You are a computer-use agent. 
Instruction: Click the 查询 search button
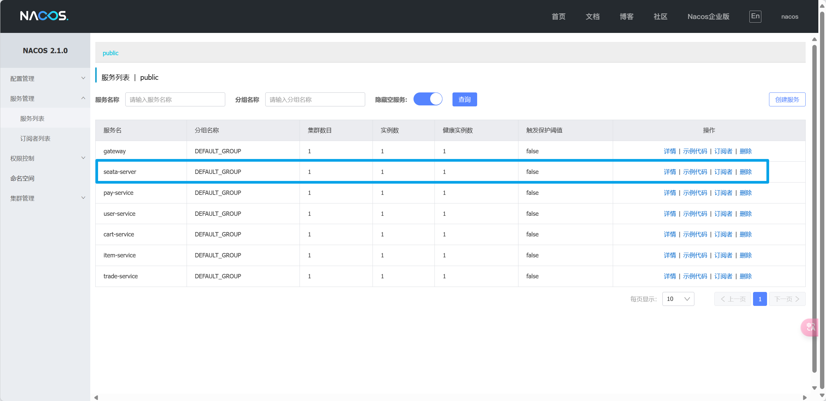tap(464, 99)
